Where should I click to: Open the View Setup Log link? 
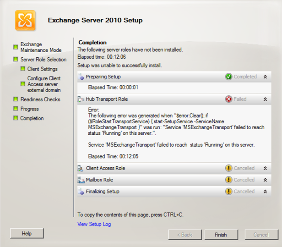(x=94, y=224)
